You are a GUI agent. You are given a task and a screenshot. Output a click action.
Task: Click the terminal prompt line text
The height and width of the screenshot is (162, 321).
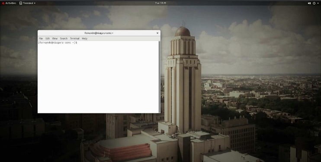[57, 43]
